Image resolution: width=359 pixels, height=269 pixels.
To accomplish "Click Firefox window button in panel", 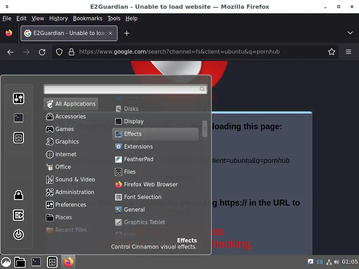I will [x=68, y=262].
